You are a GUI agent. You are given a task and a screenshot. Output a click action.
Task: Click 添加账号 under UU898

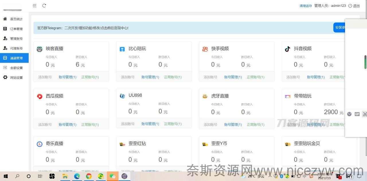pos(128,124)
